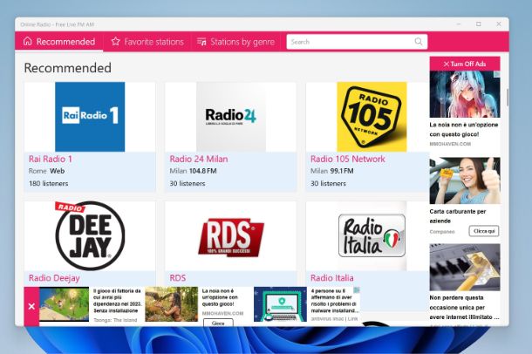Image resolution: width=532 pixels, height=354 pixels.
Task: Open the Radio Deejay logo thumbnail
Action: (x=90, y=235)
